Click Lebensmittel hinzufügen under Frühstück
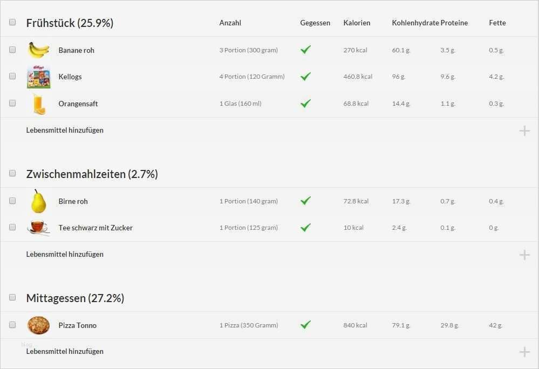 [x=65, y=130]
